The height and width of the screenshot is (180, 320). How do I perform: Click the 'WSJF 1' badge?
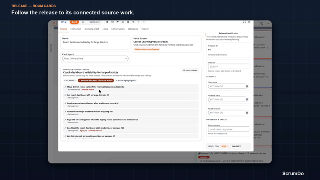[x=224, y=146]
